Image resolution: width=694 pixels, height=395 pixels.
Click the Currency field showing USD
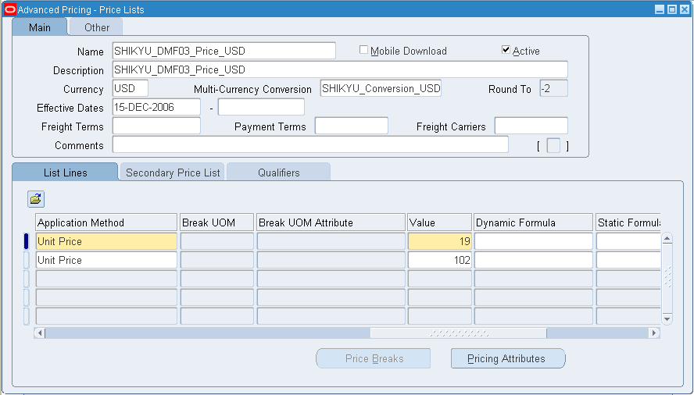[131, 88]
